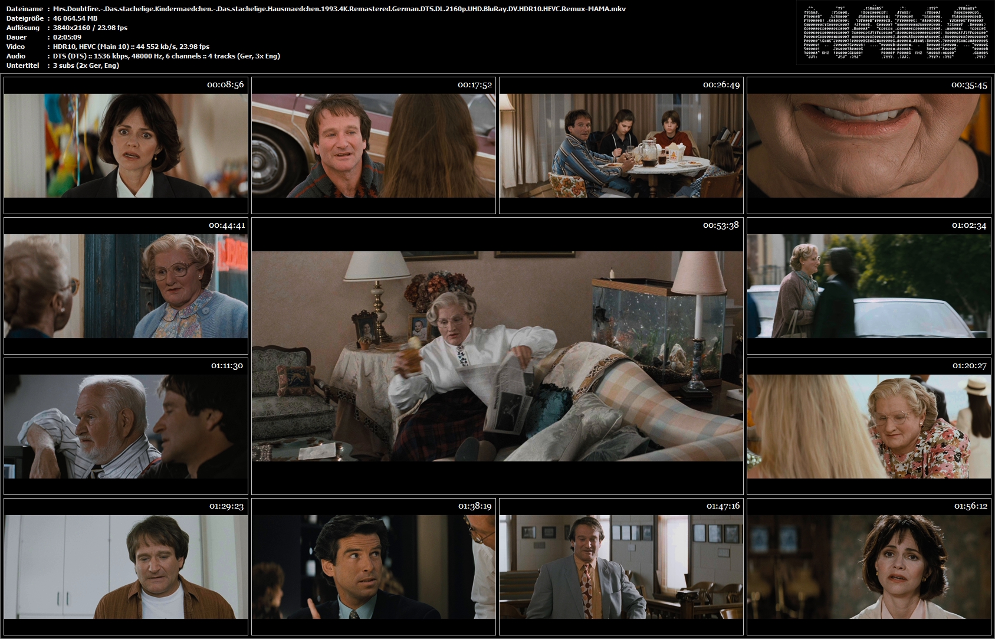Viewport: 995px width, 639px height.
Task: Open the thumbnail at 01:56:12
Action: [869, 566]
